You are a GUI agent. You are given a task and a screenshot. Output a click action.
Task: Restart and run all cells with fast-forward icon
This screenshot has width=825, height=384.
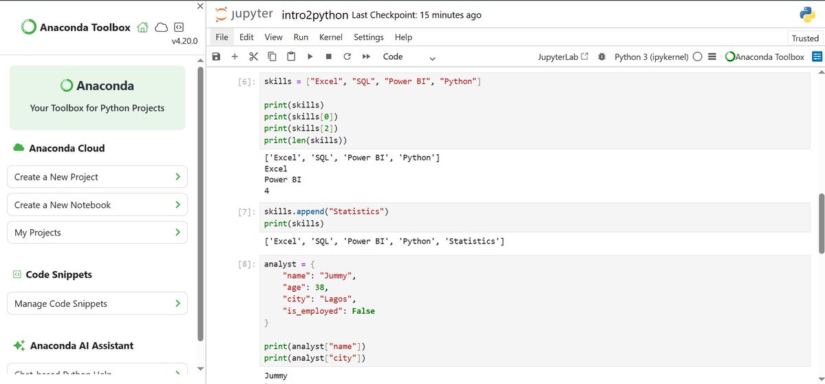[x=366, y=57]
